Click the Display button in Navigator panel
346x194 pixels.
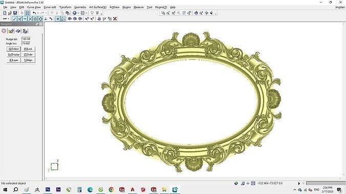tap(14, 55)
